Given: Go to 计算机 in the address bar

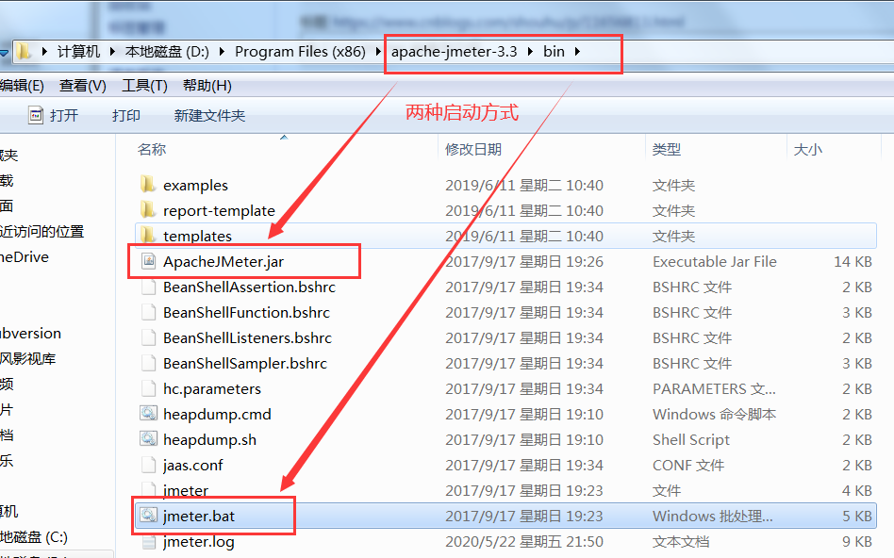Looking at the screenshot, I should tap(78, 51).
